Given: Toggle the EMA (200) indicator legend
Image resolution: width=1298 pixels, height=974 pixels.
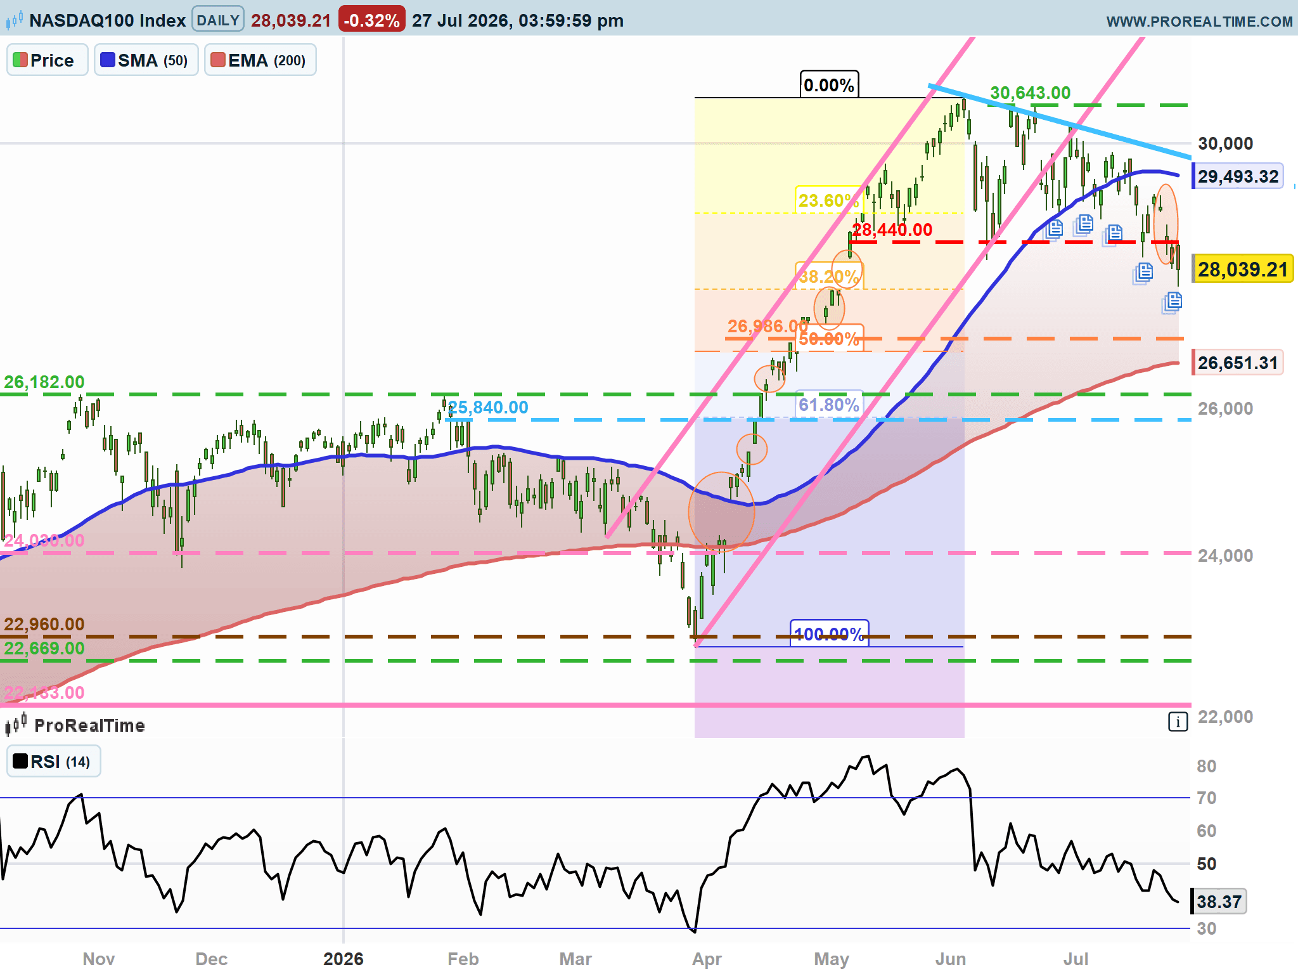Looking at the screenshot, I should point(260,60).
